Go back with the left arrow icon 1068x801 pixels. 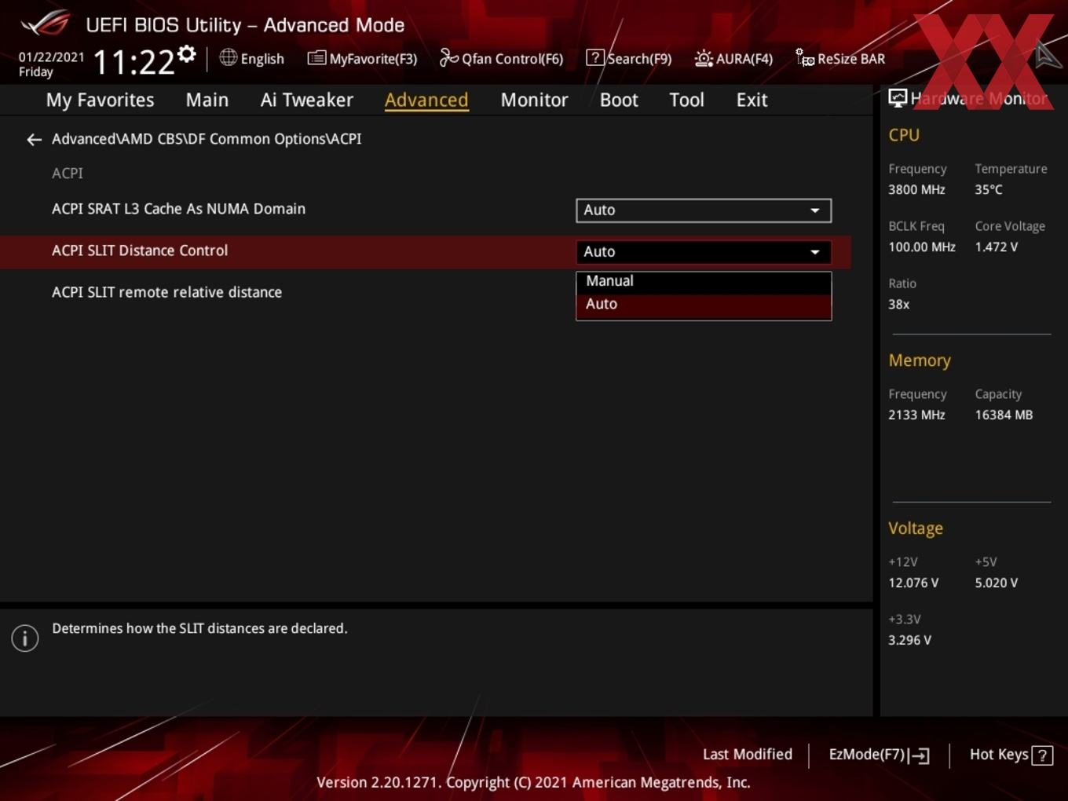coord(34,140)
